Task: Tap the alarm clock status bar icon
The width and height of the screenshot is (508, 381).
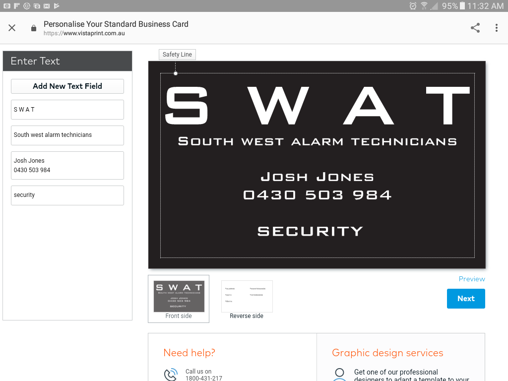Action: [413, 6]
